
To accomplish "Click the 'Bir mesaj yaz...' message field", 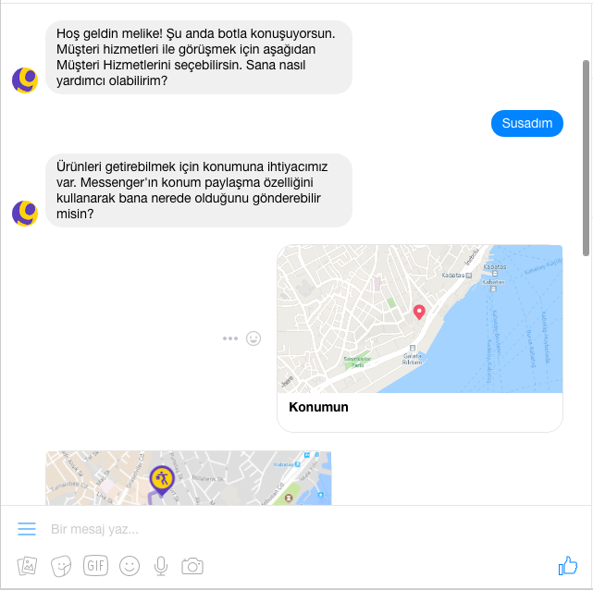I will coord(295,529).
